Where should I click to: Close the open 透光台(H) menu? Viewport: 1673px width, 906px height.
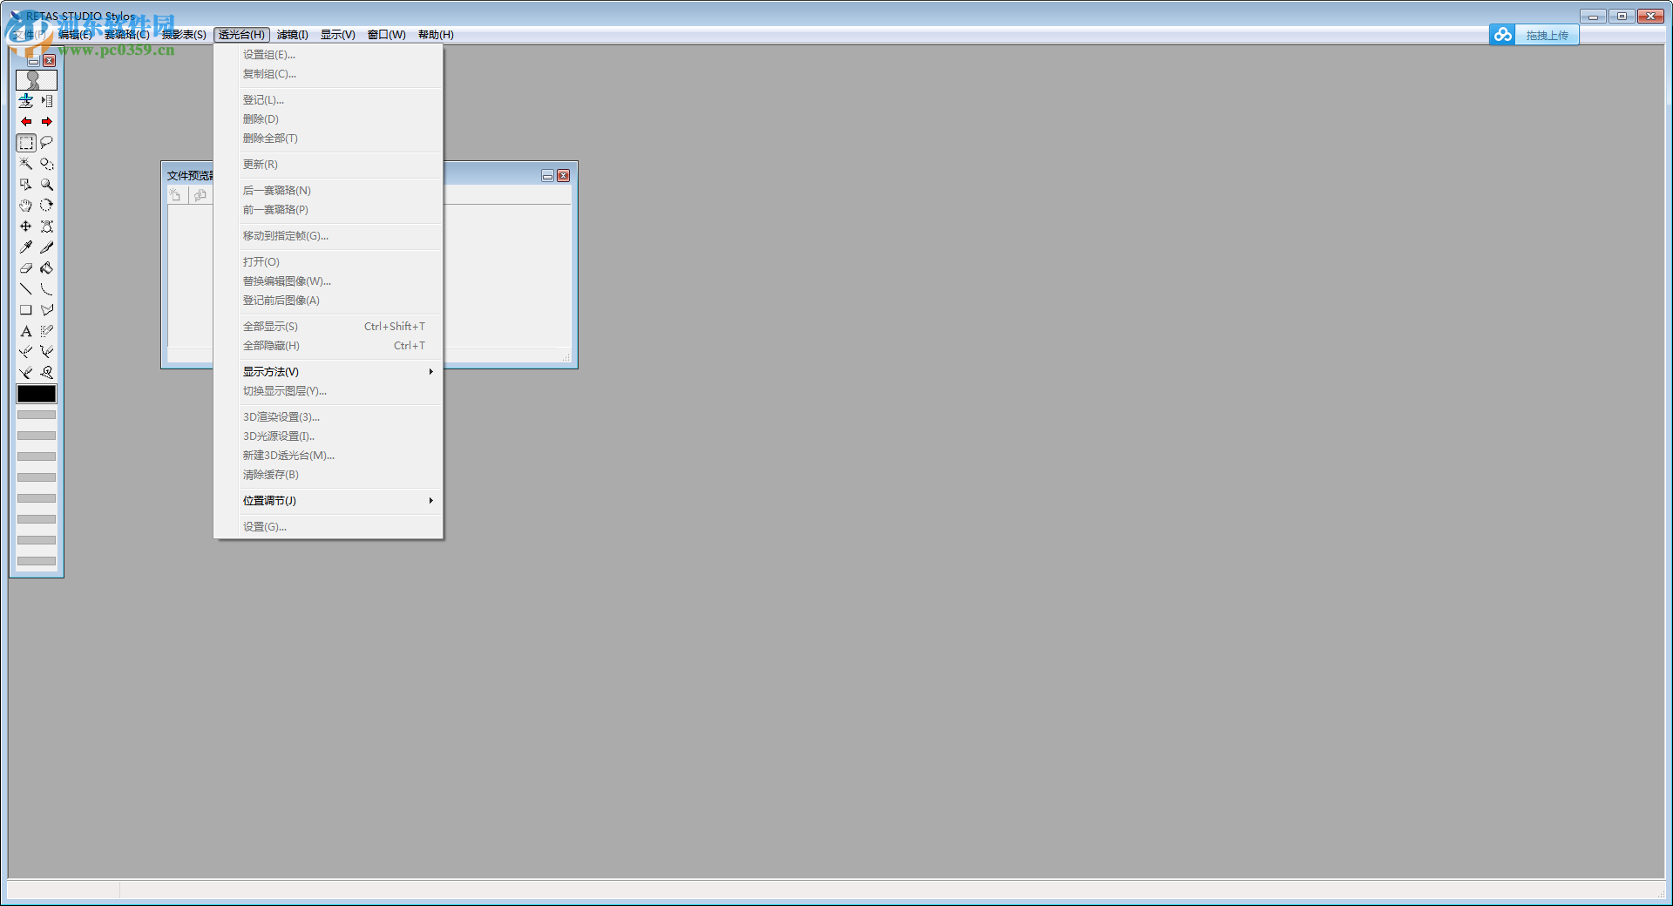coord(241,35)
